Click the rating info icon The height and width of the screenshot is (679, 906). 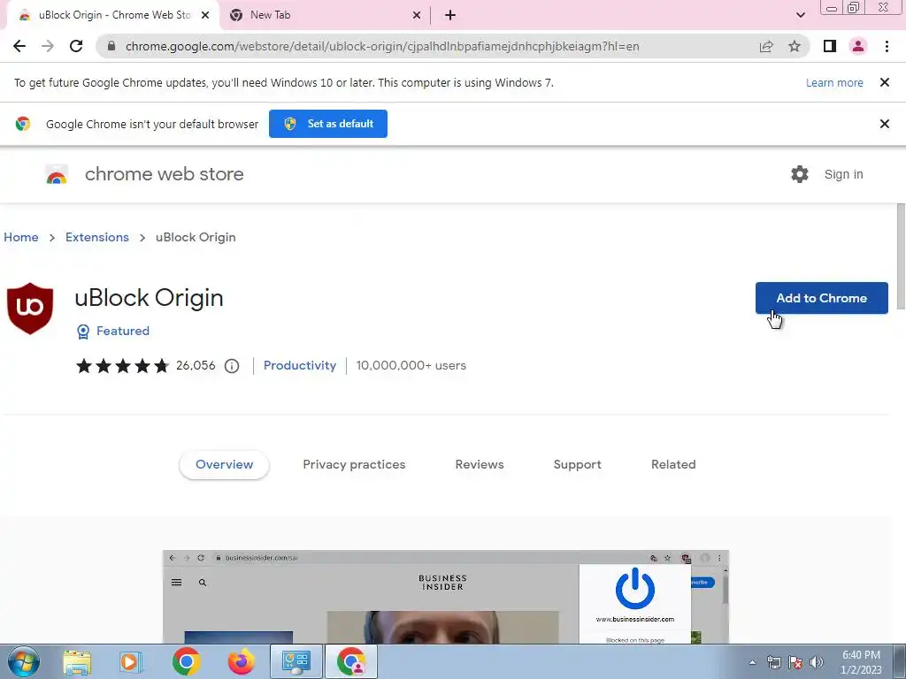coord(232,366)
